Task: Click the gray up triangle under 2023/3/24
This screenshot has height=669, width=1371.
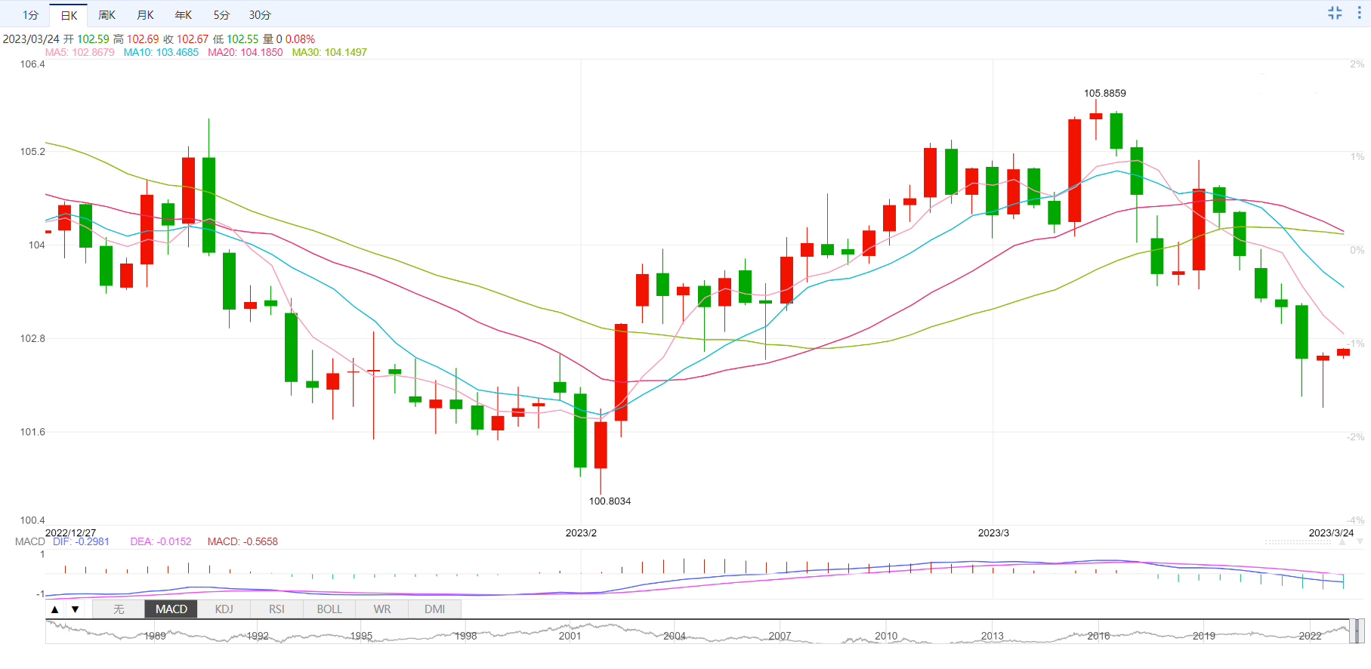Action: [x=1342, y=542]
